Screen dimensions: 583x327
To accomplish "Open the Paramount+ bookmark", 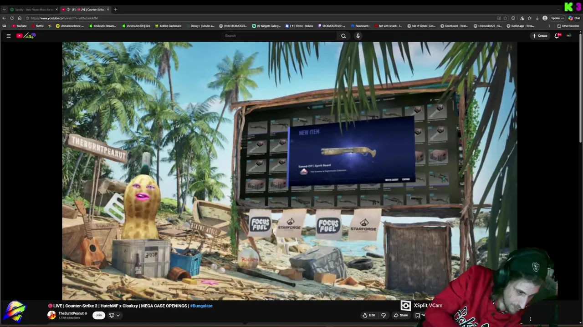I will click(x=360, y=26).
